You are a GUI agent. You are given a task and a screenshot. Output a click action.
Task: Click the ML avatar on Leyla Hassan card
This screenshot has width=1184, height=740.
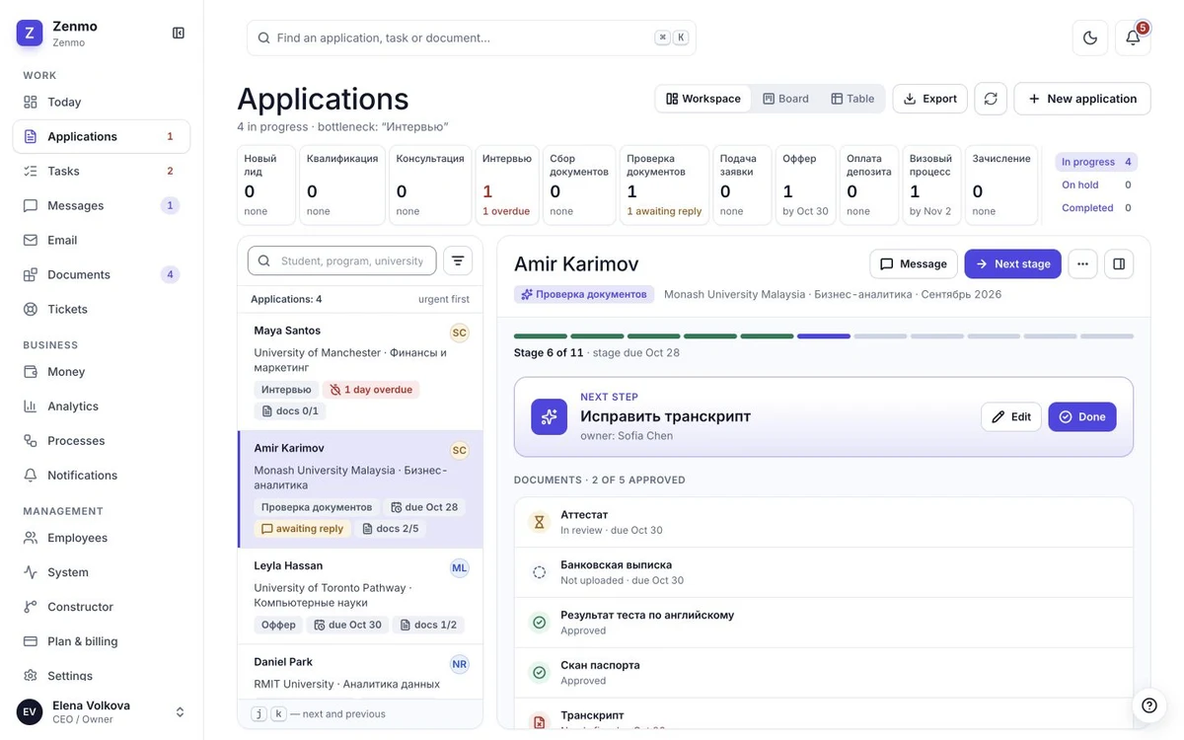click(x=459, y=567)
